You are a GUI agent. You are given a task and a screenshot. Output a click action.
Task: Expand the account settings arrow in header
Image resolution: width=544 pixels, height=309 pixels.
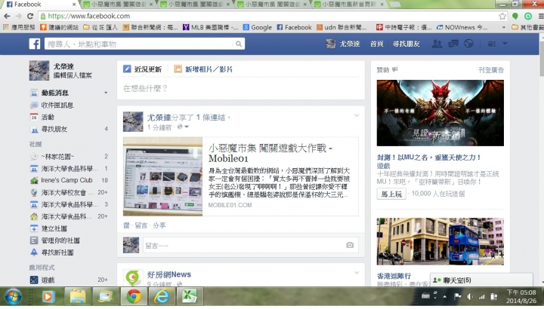pyautogui.click(x=505, y=44)
